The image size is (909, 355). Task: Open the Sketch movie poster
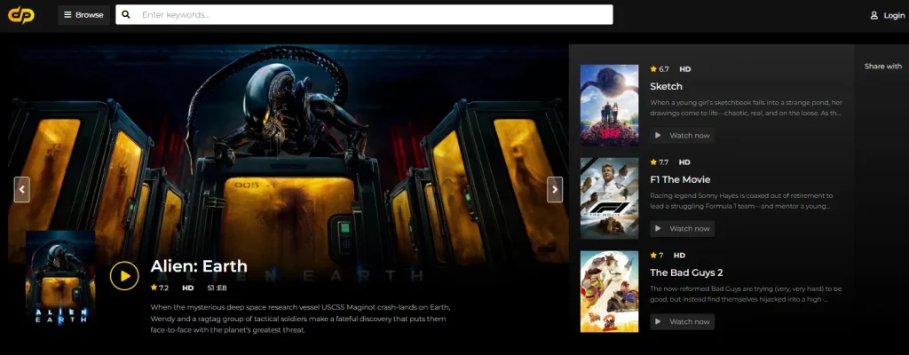pyautogui.click(x=609, y=105)
